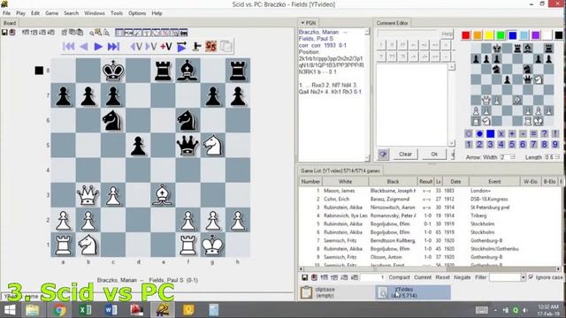Select the Game List tab

click(x=340, y=170)
